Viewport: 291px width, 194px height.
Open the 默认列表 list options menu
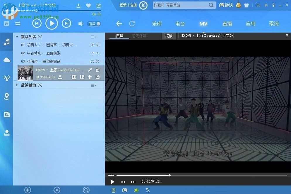93,37
